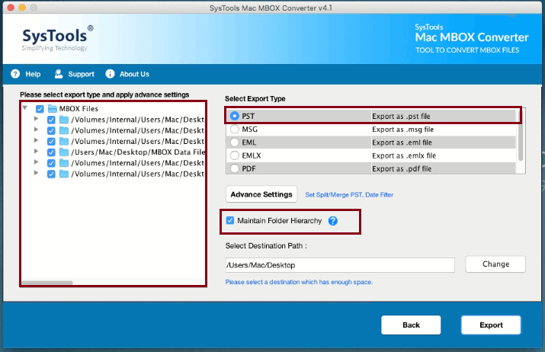The height and width of the screenshot is (352, 545).
Task: Toggle the Maintain Folder Hierarchy checkbox
Action: [230, 221]
